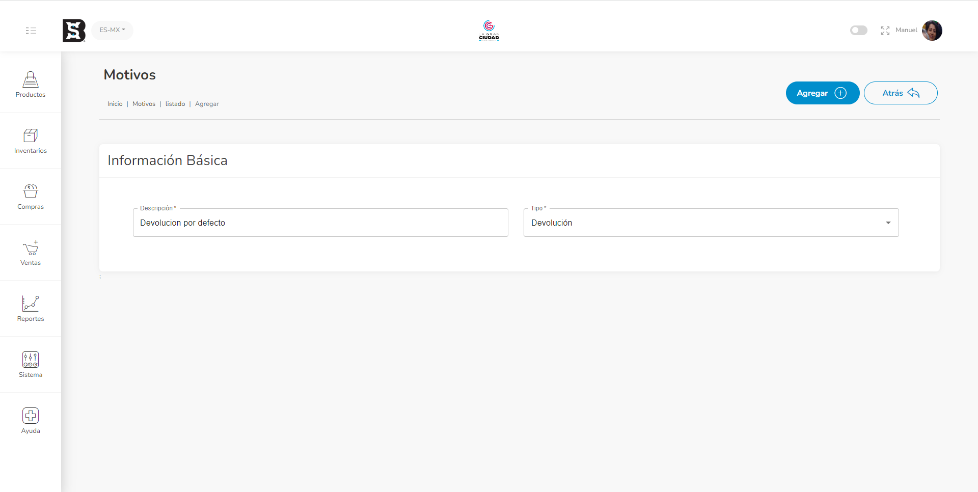Open the Productos sidebar section
Image resolution: width=978 pixels, height=492 pixels.
pyautogui.click(x=31, y=85)
